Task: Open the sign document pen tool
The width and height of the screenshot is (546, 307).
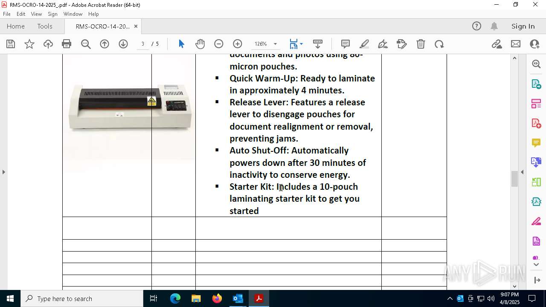Action: pos(383,44)
